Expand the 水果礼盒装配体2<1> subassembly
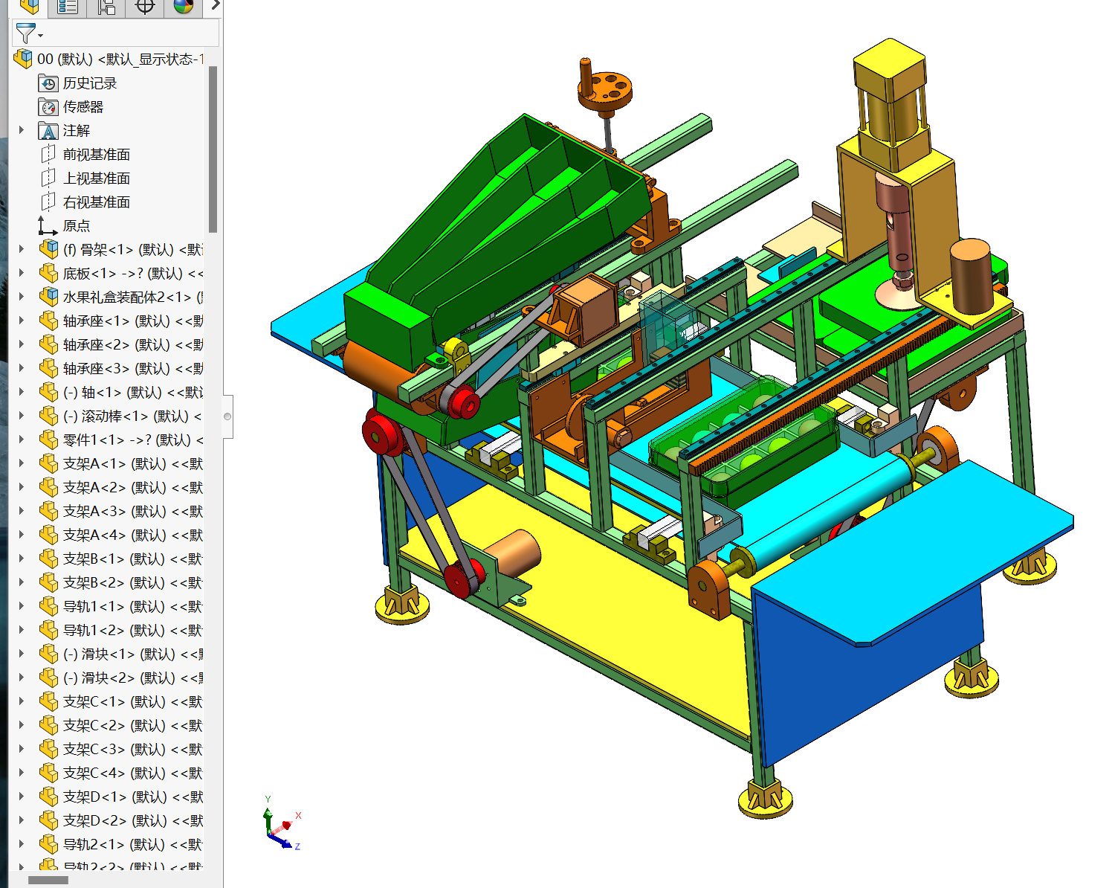Screen dimensions: 1115x888 point(20,297)
